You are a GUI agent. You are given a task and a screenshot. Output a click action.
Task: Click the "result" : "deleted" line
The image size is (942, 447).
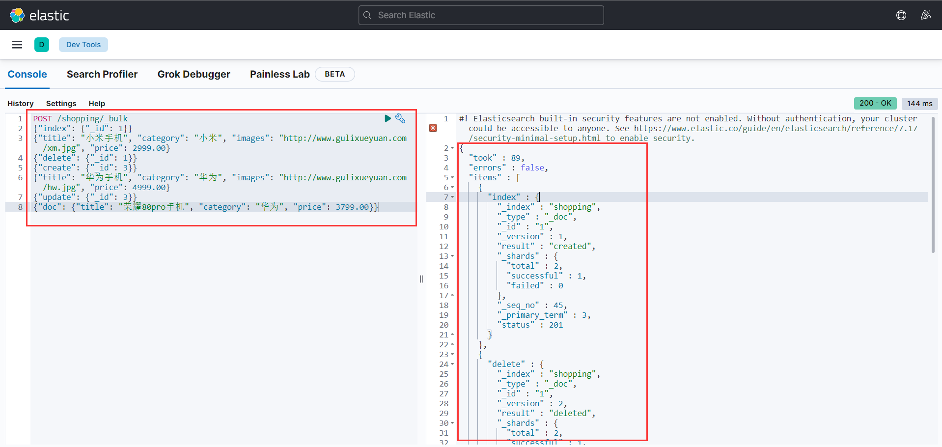click(x=546, y=413)
